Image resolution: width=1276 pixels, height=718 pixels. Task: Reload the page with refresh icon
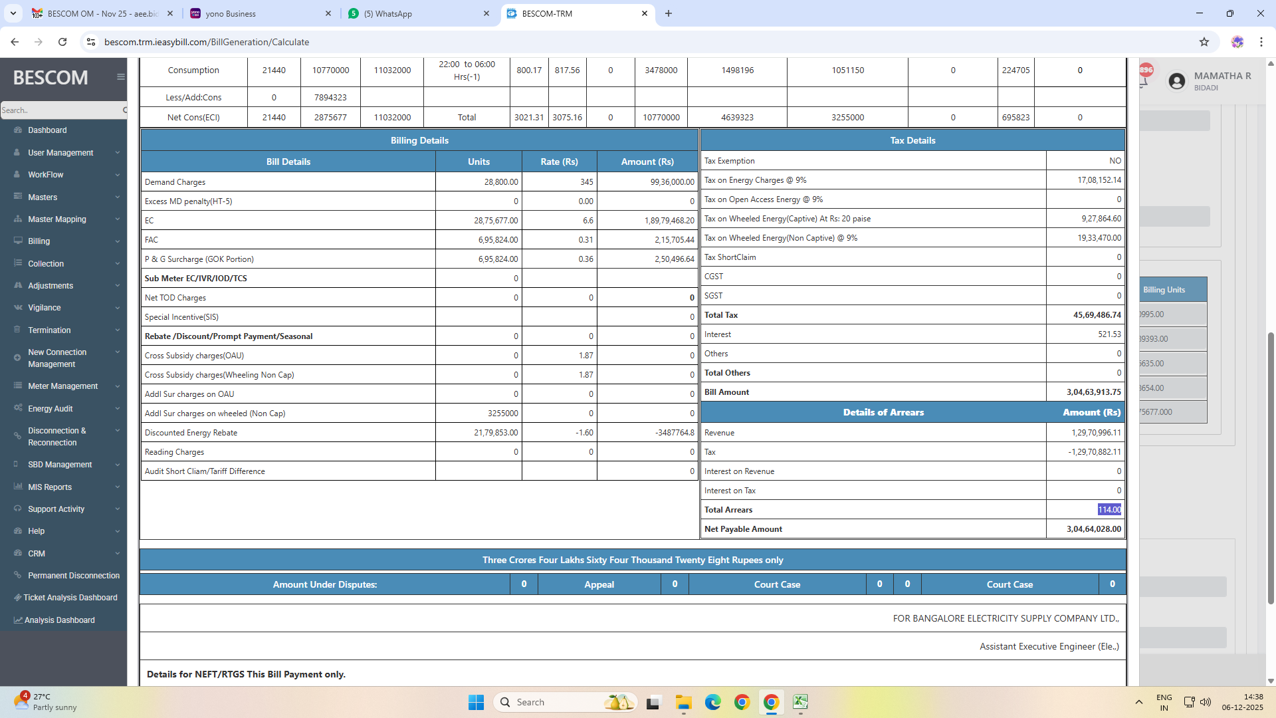click(62, 42)
